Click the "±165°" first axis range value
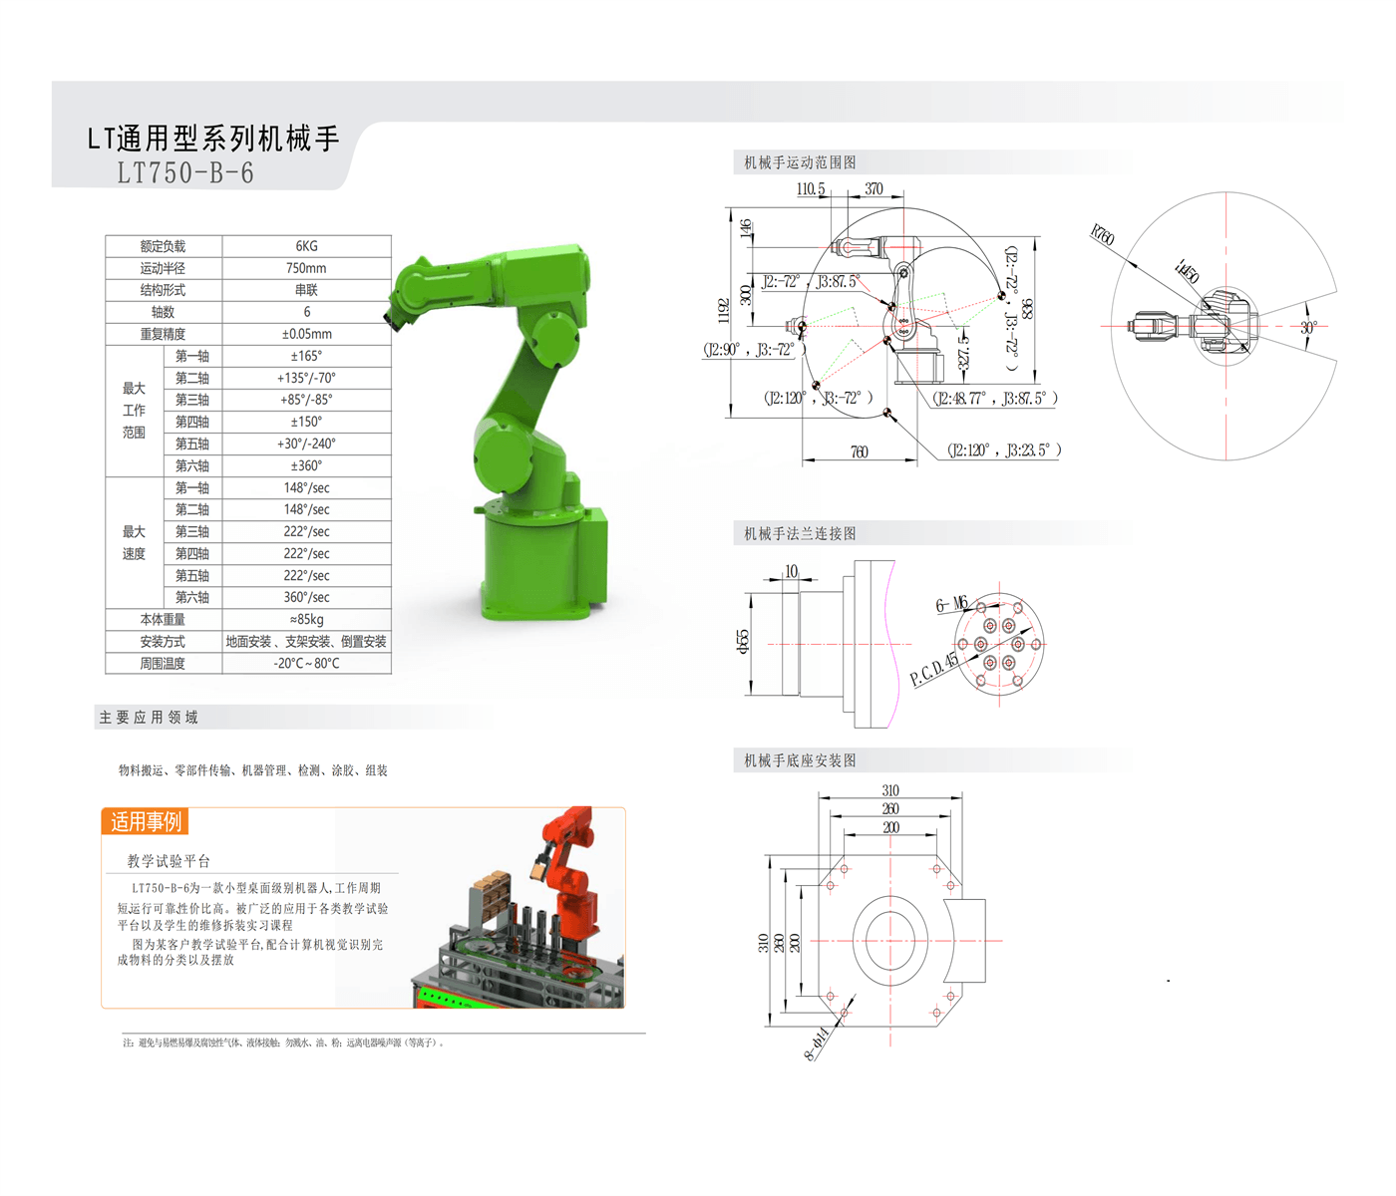 pyautogui.click(x=306, y=356)
